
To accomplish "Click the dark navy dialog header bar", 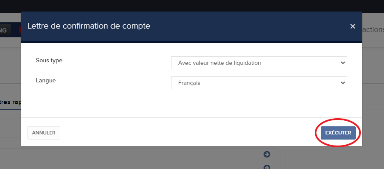I will tap(191, 26).
